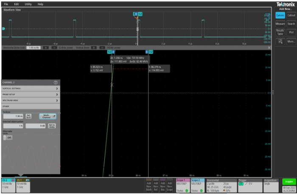Viewport: 297px width, 194px height.
Task: Open the Ch 2 channel badge
Action: click(x=8, y=184)
